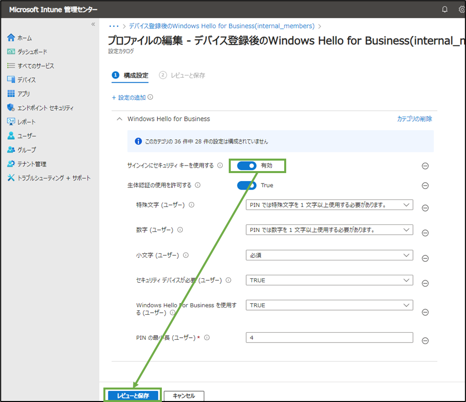This screenshot has width=466, height=402.
Task: Click the エンドポイント セキュリティ shield icon
Action: coord(11,107)
